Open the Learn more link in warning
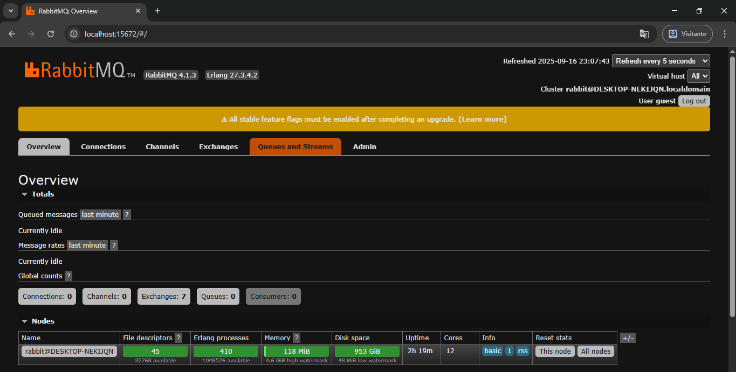 click(x=483, y=119)
